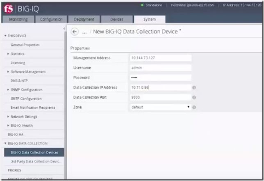Expand BIG-IQ iHealth item
The width and height of the screenshot is (264, 181).
click(x=8, y=126)
